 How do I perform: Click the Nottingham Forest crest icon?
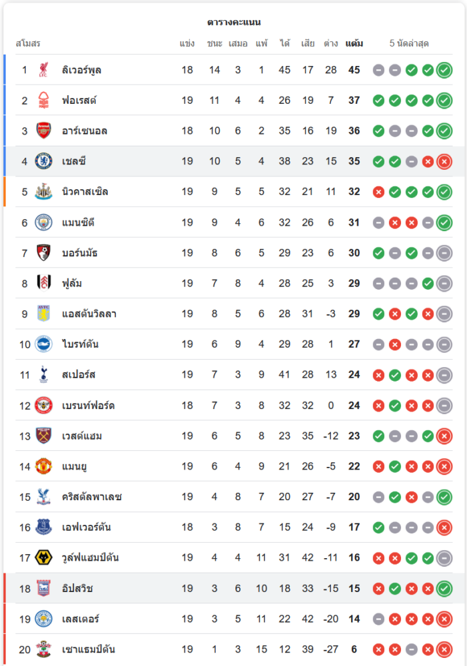point(44,101)
